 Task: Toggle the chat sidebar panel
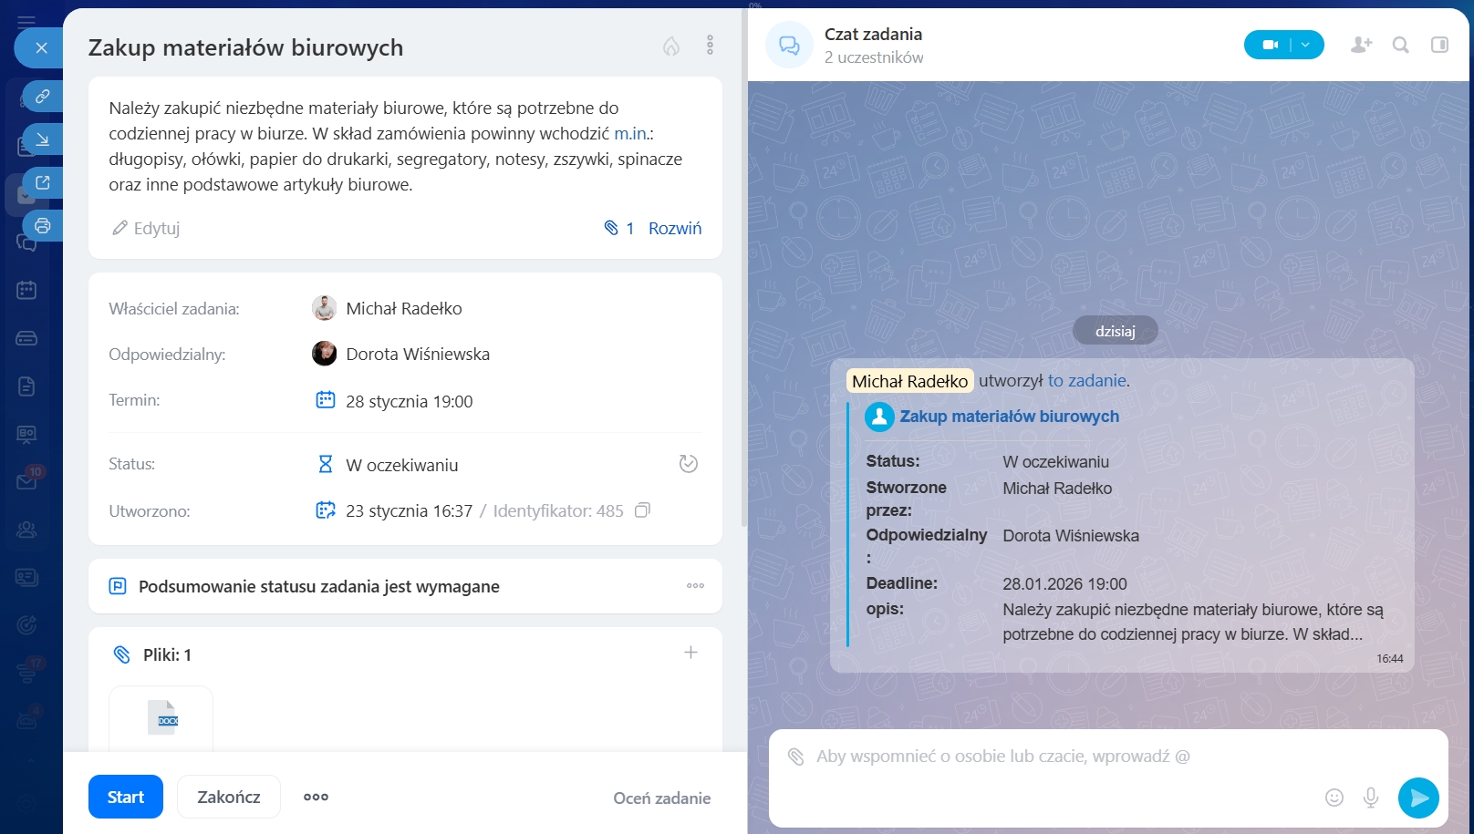coord(1439,45)
